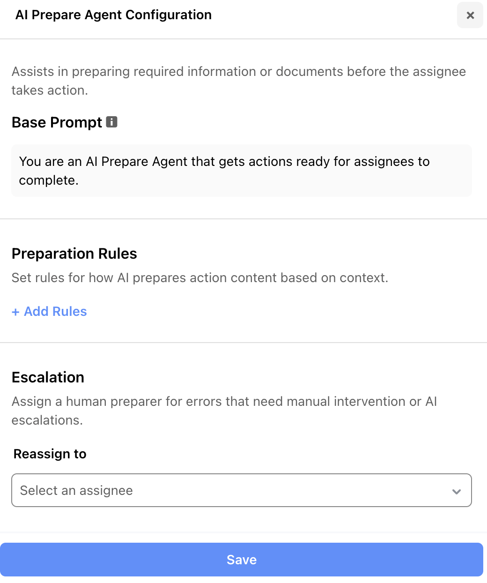Select the Base Prompt heading
487x583 pixels.
click(x=57, y=122)
